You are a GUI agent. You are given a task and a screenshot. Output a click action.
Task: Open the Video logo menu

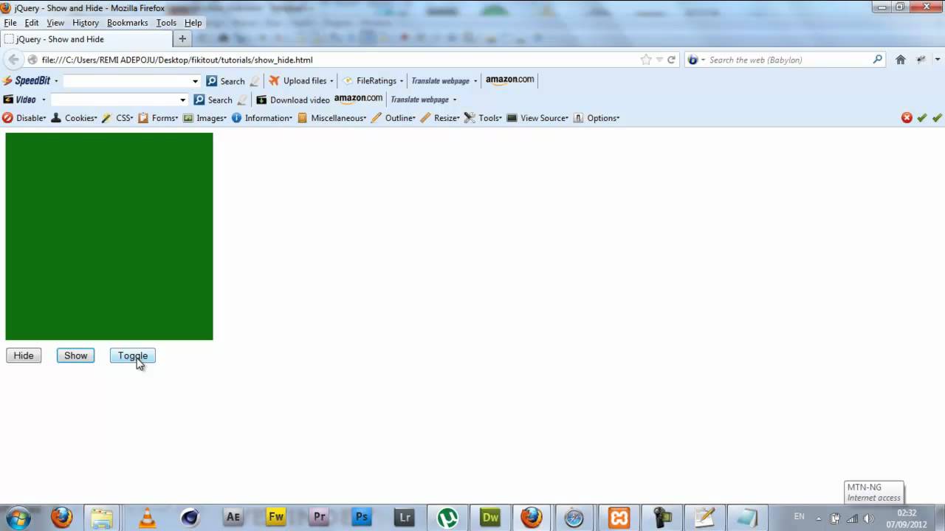pyautogui.click(x=24, y=100)
